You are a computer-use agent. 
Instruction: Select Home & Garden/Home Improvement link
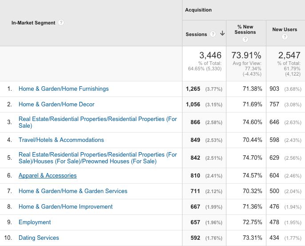click(x=66, y=206)
